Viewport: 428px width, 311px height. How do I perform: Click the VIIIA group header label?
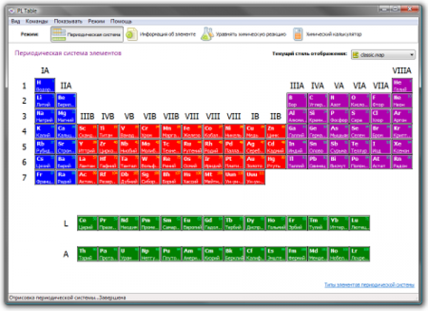click(402, 71)
